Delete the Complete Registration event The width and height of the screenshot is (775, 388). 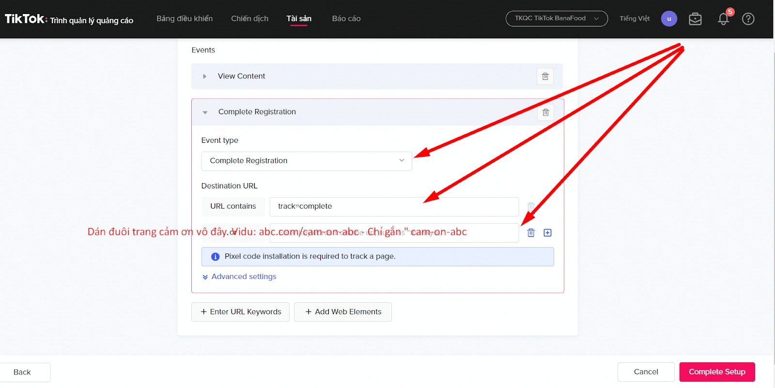point(545,112)
